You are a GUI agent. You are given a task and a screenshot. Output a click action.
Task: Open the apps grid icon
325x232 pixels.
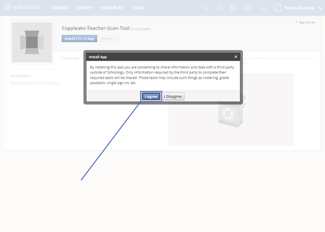(x=219, y=8)
